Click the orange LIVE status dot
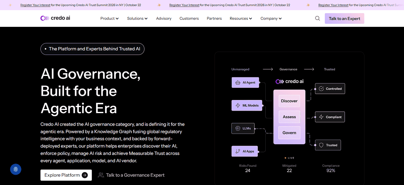404x185 pixels. [x=285, y=158]
